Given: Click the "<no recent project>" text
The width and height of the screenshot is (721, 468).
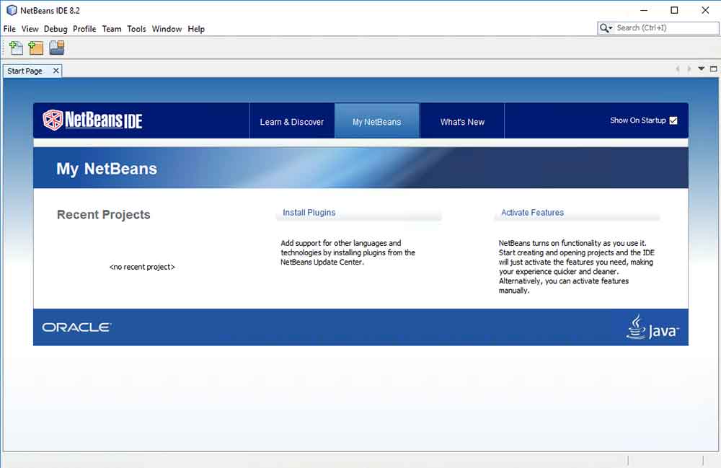Looking at the screenshot, I should coord(142,267).
